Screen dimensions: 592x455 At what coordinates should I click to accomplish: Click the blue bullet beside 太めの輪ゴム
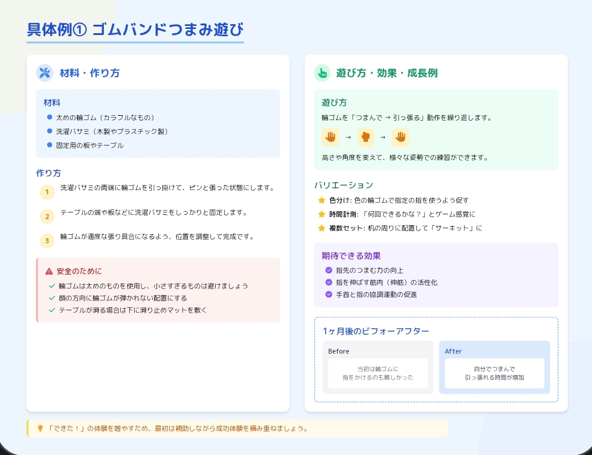pos(50,118)
